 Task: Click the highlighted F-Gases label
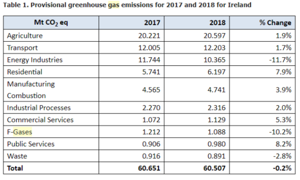(19, 132)
